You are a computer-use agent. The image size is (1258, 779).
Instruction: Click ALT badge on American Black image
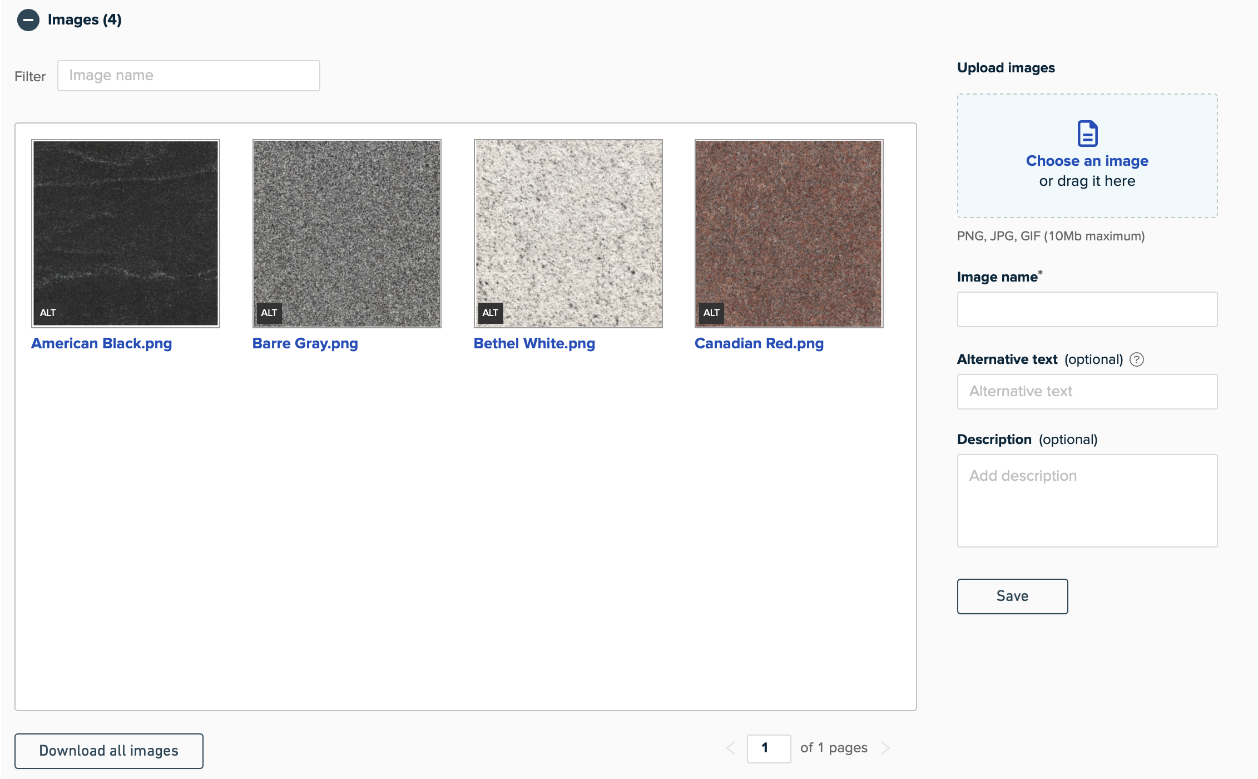pyautogui.click(x=48, y=313)
